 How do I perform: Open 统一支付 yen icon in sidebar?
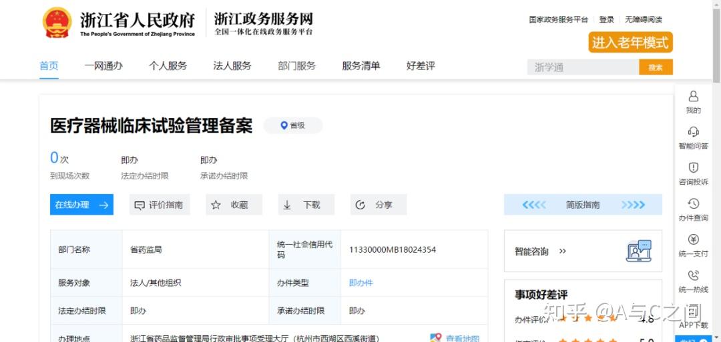coord(694,239)
